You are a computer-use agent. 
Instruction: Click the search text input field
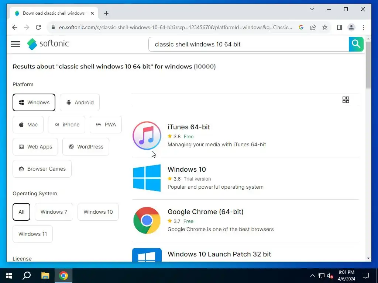[x=248, y=44]
